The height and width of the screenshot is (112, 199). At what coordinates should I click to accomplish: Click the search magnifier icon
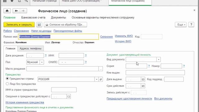point(26,1)
